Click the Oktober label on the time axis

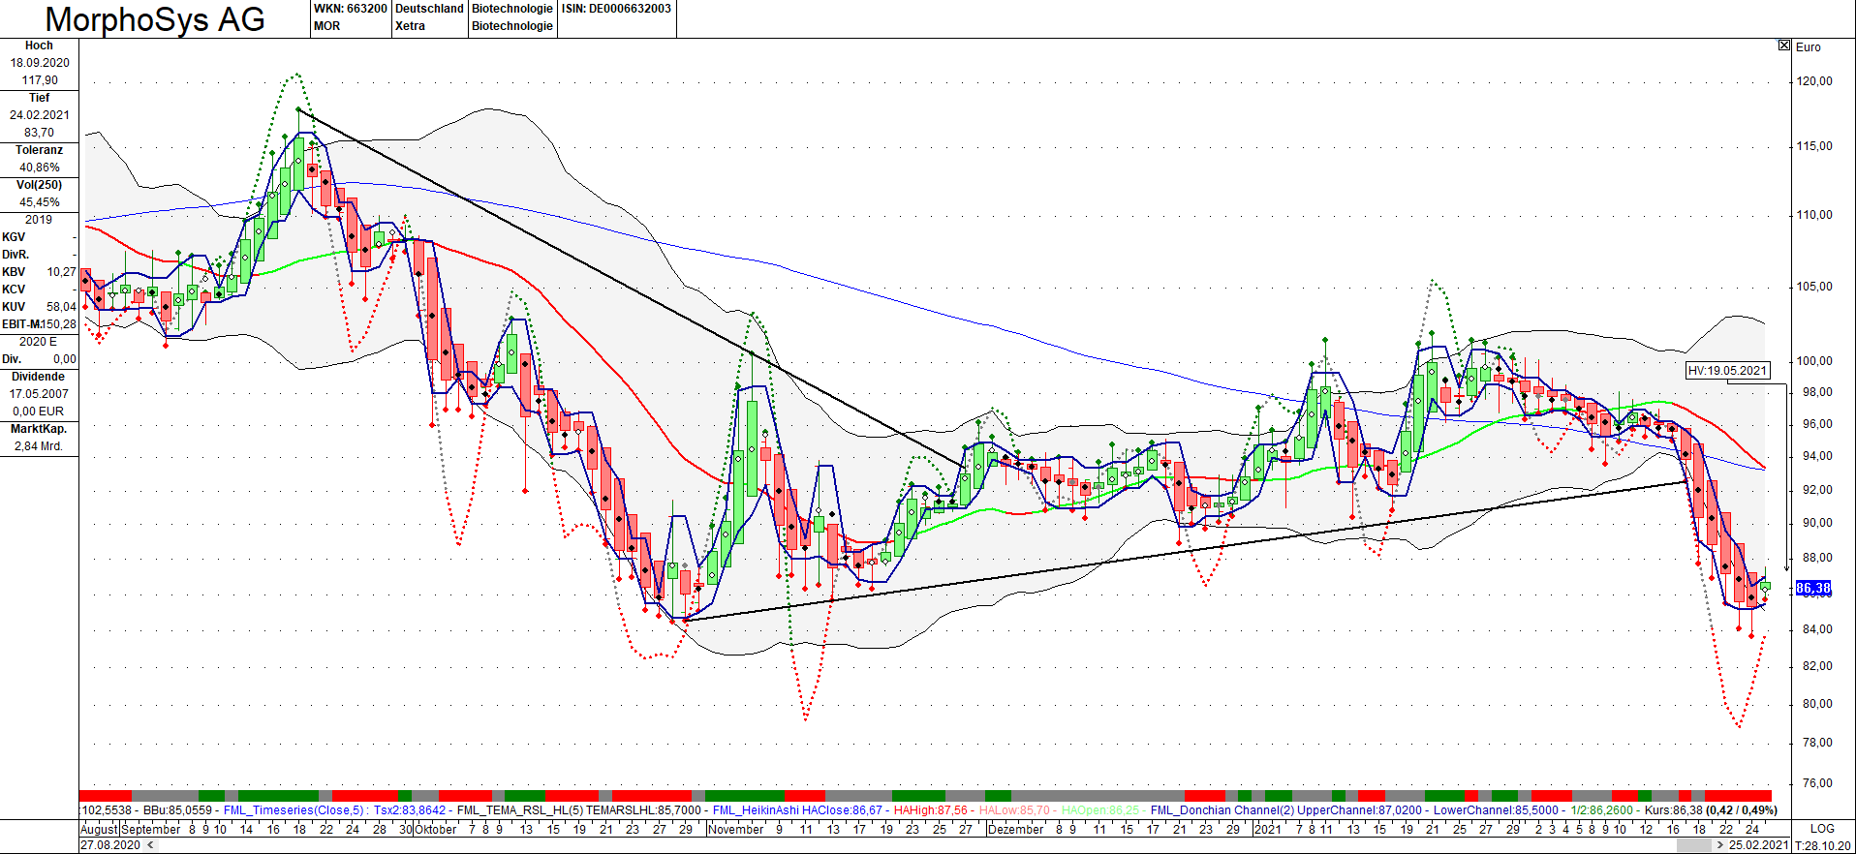coord(436,829)
